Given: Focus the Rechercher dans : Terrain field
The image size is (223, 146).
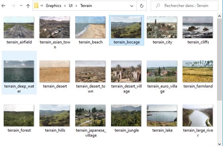Looking at the screenshot, I should tap(185, 6).
